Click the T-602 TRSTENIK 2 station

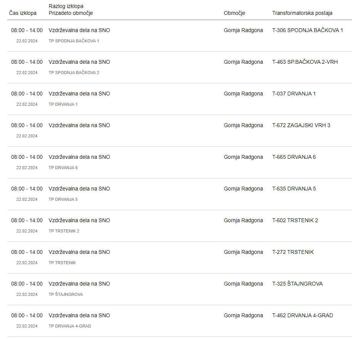(295, 220)
